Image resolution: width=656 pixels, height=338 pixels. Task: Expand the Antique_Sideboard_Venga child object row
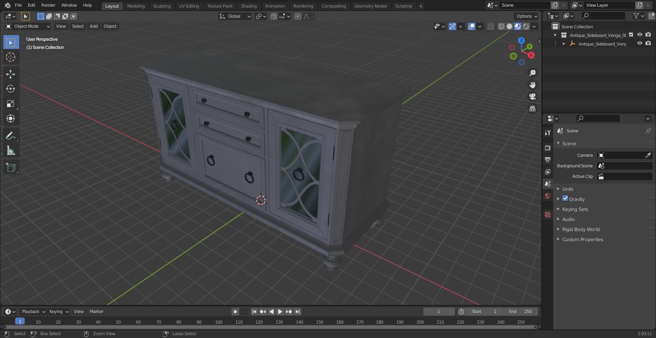click(564, 44)
